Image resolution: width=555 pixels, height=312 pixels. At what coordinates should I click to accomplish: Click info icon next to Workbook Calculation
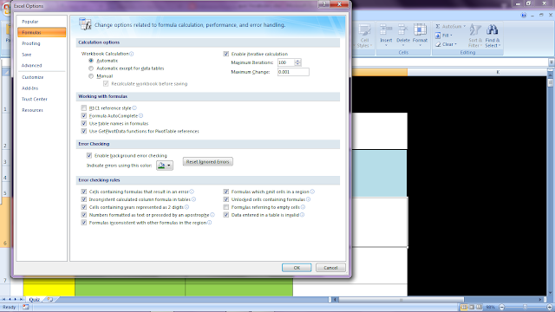click(131, 54)
